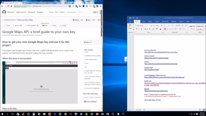Click the Chrome address bar
The width and height of the screenshot is (206, 116).
[x=40, y=6]
